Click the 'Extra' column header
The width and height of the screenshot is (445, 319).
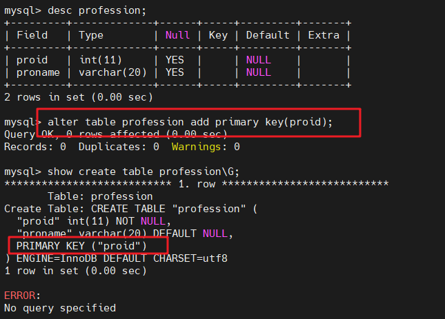click(x=324, y=34)
